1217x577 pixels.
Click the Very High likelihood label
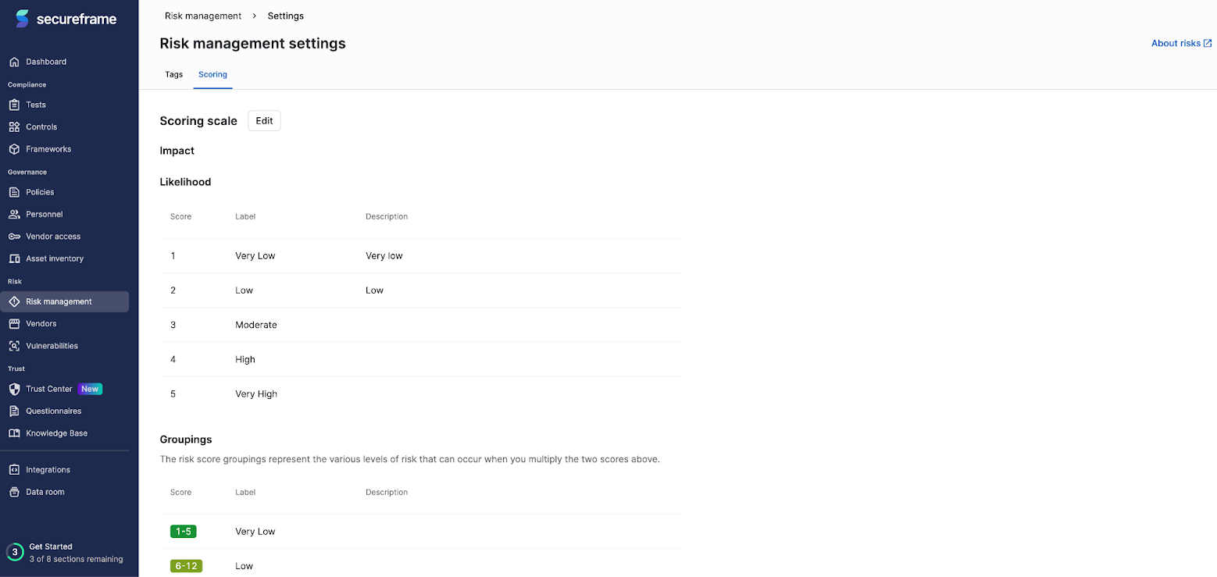256,394
